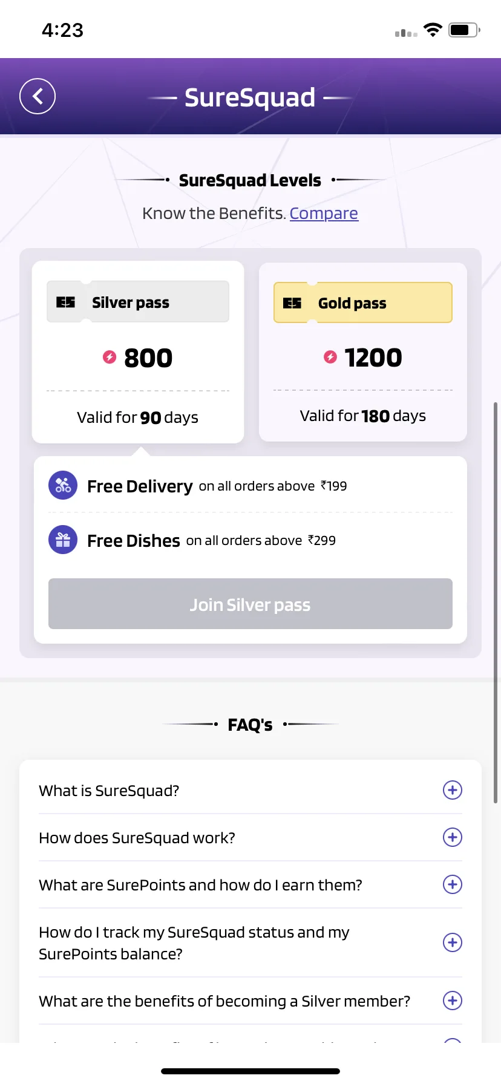Expand the 'What is SureSquad?' plus icon
Image resolution: width=501 pixels, height=1084 pixels.
tap(453, 790)
